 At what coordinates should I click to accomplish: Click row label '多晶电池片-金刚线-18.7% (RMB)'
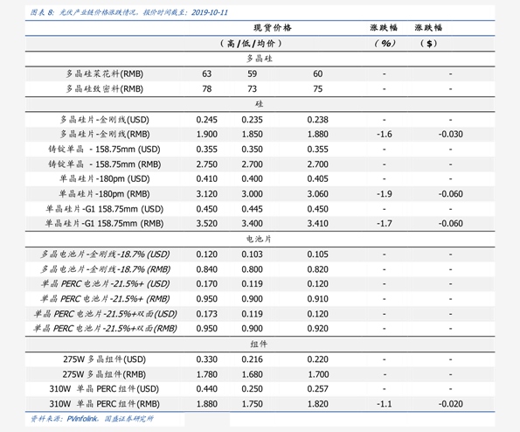point(106,269)
